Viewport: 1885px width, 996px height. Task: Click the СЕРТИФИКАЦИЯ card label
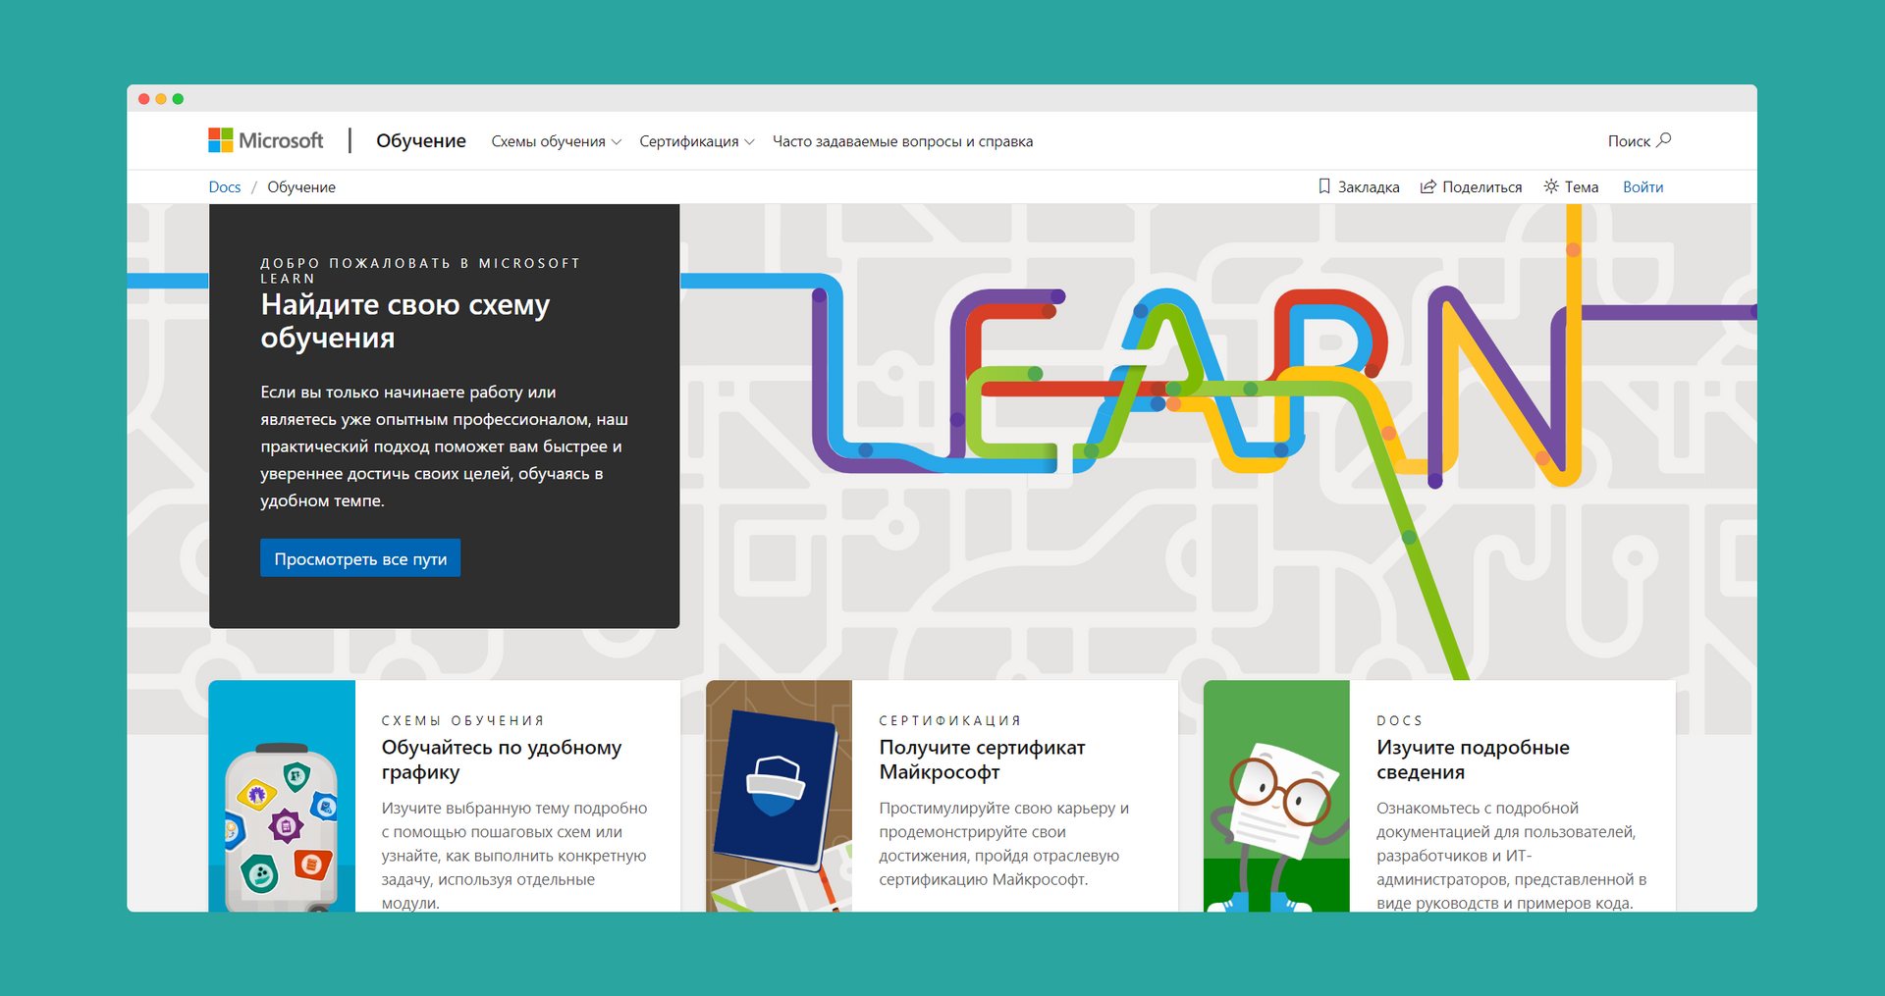coord(950,720)
